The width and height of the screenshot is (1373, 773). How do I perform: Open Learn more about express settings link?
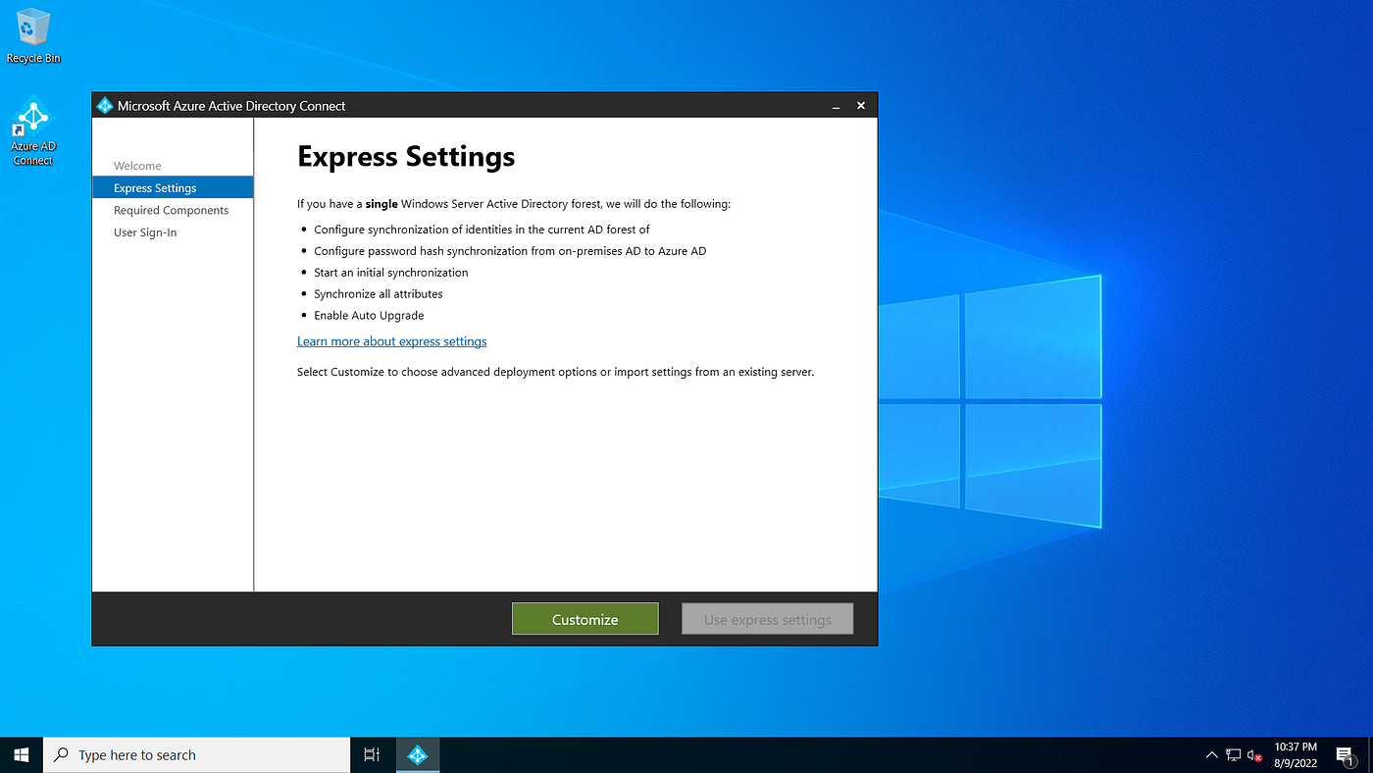392,341
